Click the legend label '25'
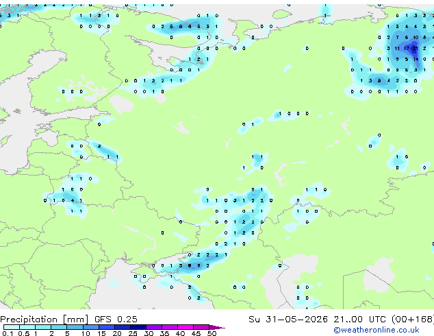The image size is (434, 336). point(133,333)
